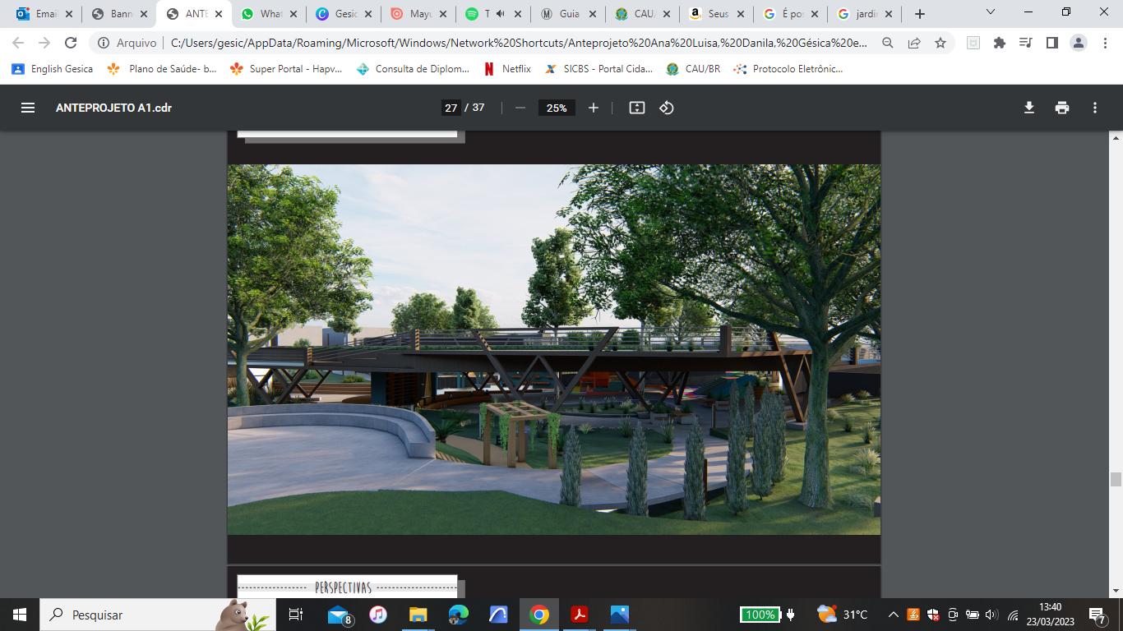
Task: Show hidden system tray icons
Action: click(x=893, y=615)
